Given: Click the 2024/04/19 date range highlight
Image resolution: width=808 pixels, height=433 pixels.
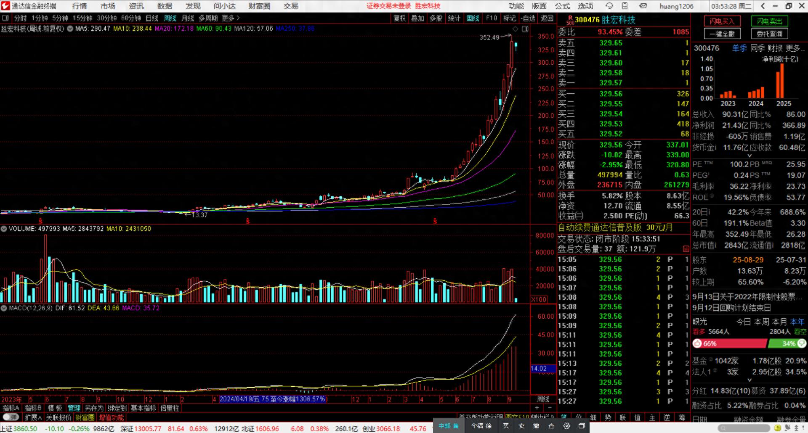Looking at the screenshot, I should pyautogui.click(x=273, y=399).
